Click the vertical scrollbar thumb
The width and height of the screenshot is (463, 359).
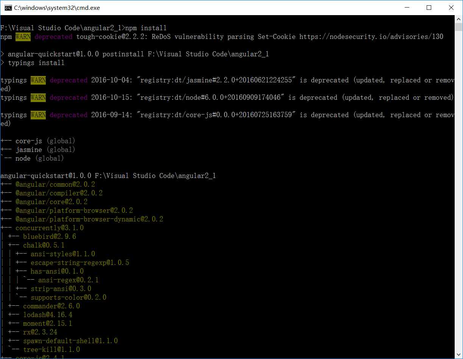(x=458, y=27)
